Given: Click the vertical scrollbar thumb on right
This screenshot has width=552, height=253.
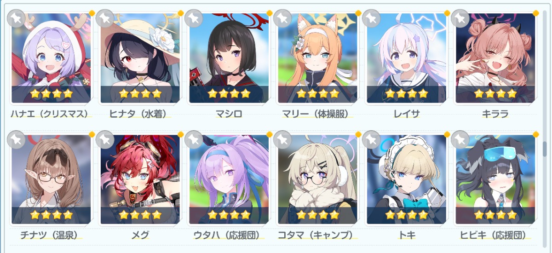Looking at the screenshot, I should (x=545, y=149).
